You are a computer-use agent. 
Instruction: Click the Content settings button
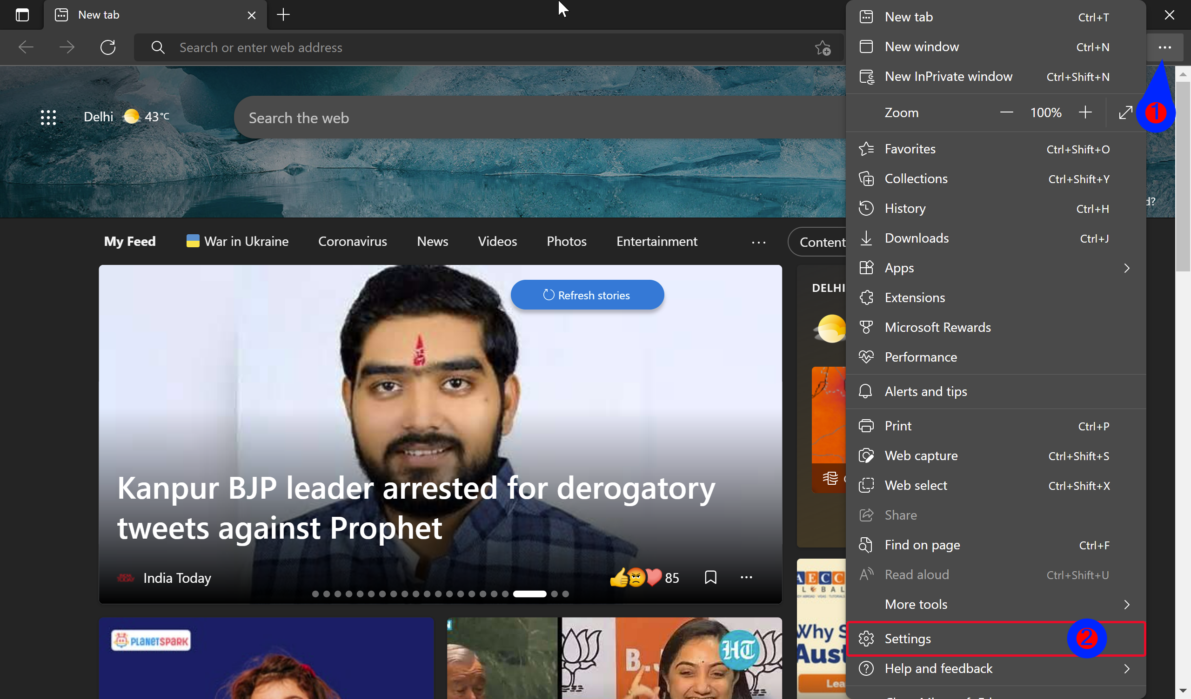coord(817,242)
